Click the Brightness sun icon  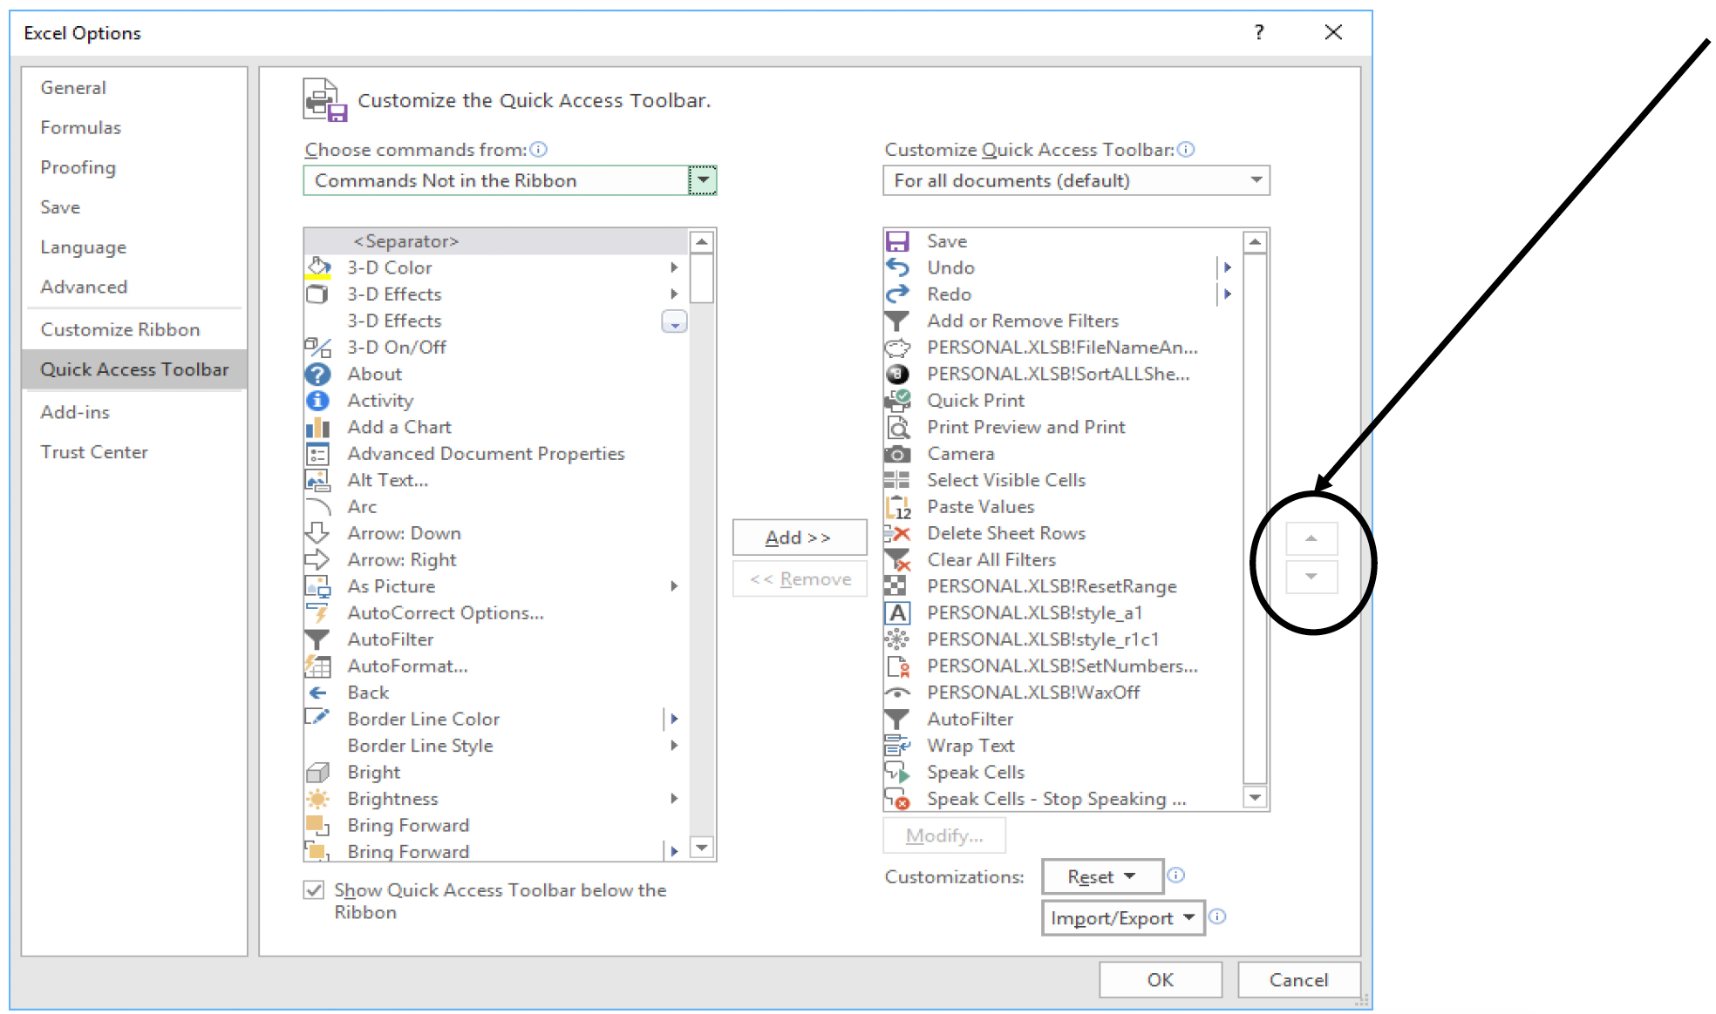pos(318,799)
